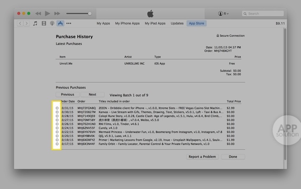This screenshot has width=301, height=189.
Task: Open the Music library icon
Action: [x=36, y=23]
